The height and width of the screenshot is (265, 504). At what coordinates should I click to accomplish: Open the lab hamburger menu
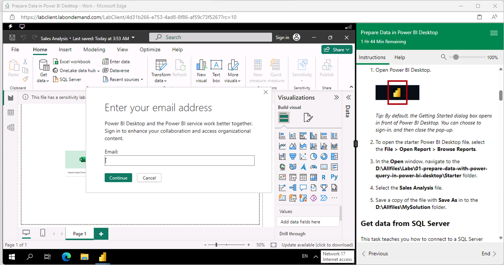click(494, 33)
